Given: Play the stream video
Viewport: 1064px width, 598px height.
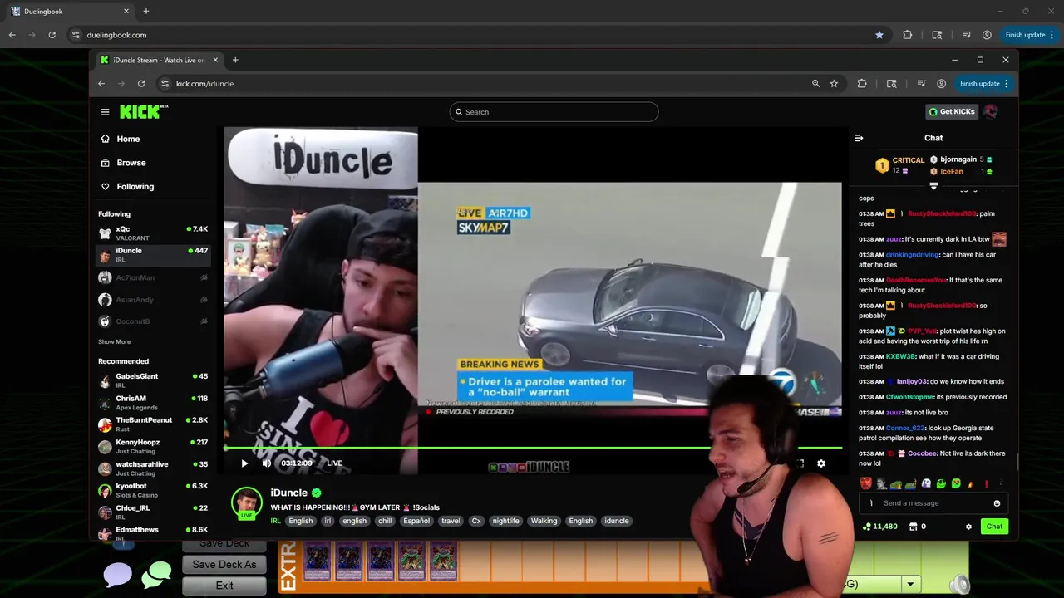Looking at the screenshot, I should 244,463.
